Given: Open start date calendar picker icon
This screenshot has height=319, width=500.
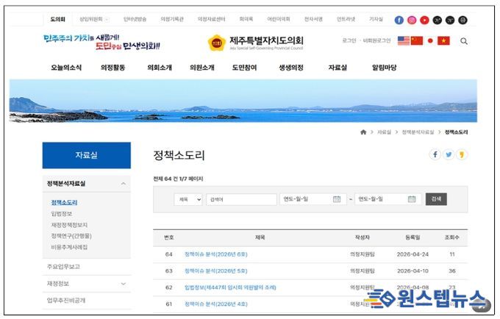Looking at the screenshot, I should pyautogui.click(x=336, y=199).
